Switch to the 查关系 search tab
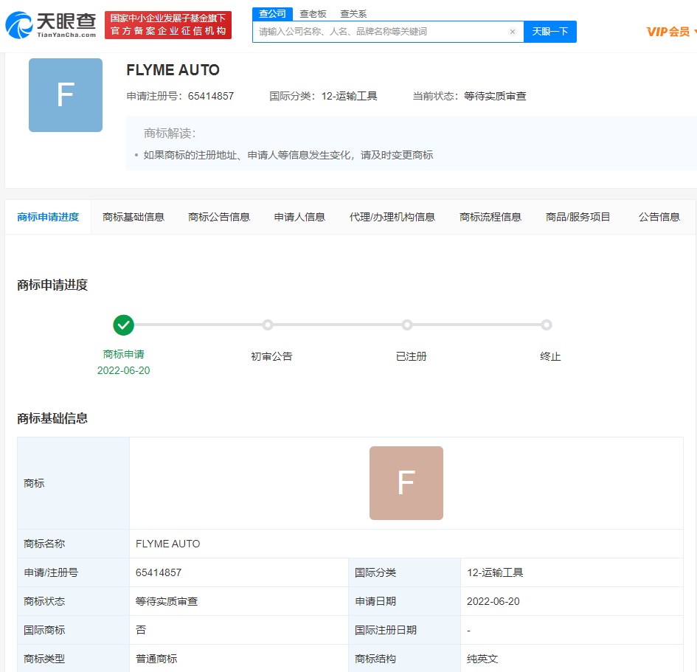 [352, 13]
